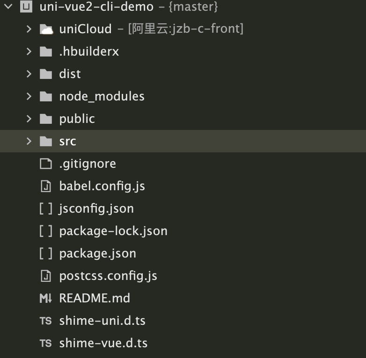The width and height of the screenshot is (366, 358).
Task: Collapse the uni-vue2-cli-demo project root
Action: [8, 7]
